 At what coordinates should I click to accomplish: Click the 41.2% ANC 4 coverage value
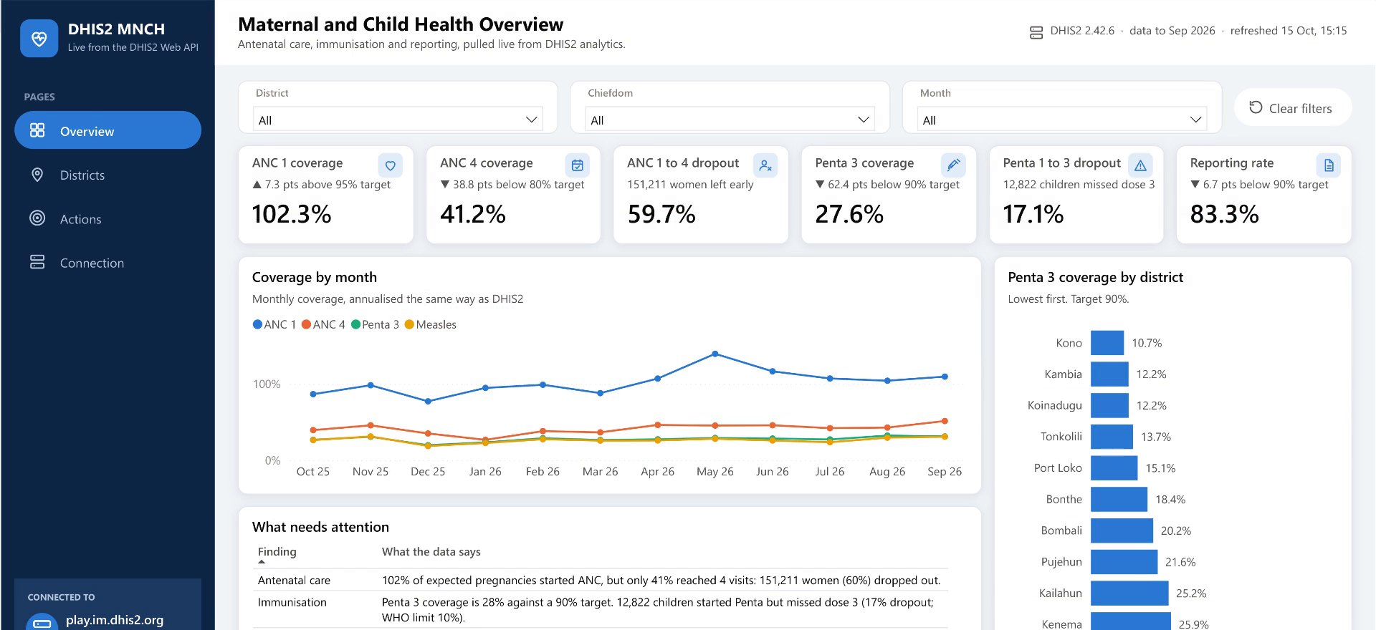[473, 214]
